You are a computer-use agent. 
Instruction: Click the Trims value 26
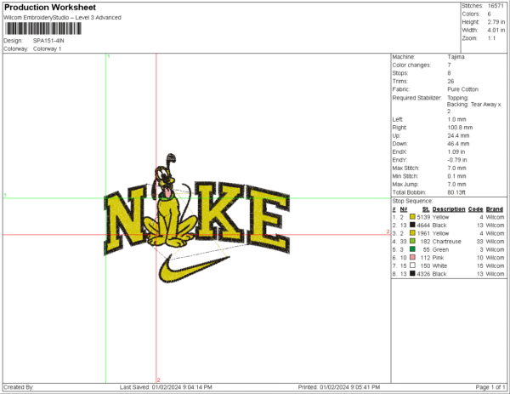coord(450,82)
